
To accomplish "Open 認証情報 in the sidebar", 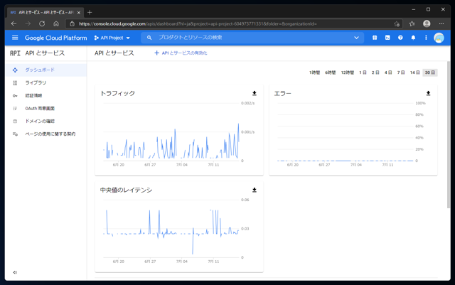I will point(45,95).
